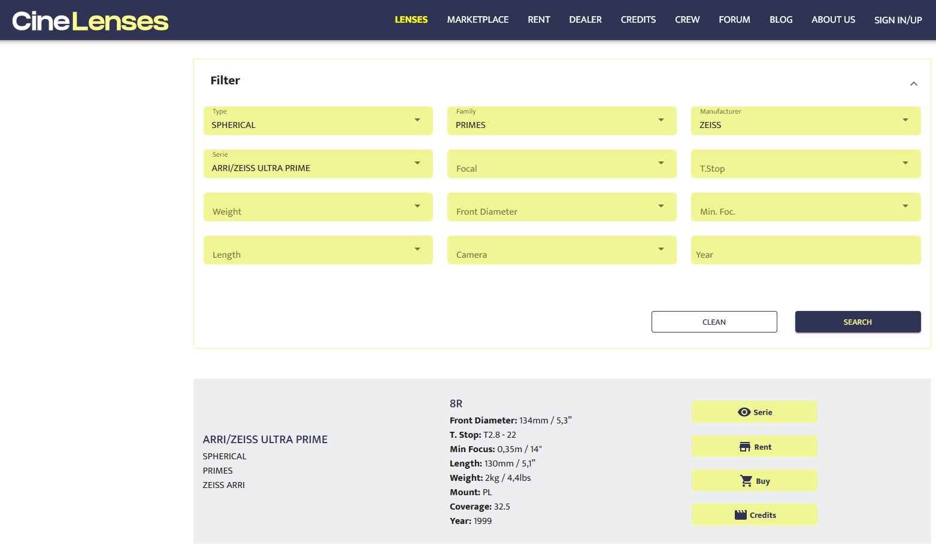Select the Front Diameter 134mm spec line
936x549 pixels.
coord(511,420)
